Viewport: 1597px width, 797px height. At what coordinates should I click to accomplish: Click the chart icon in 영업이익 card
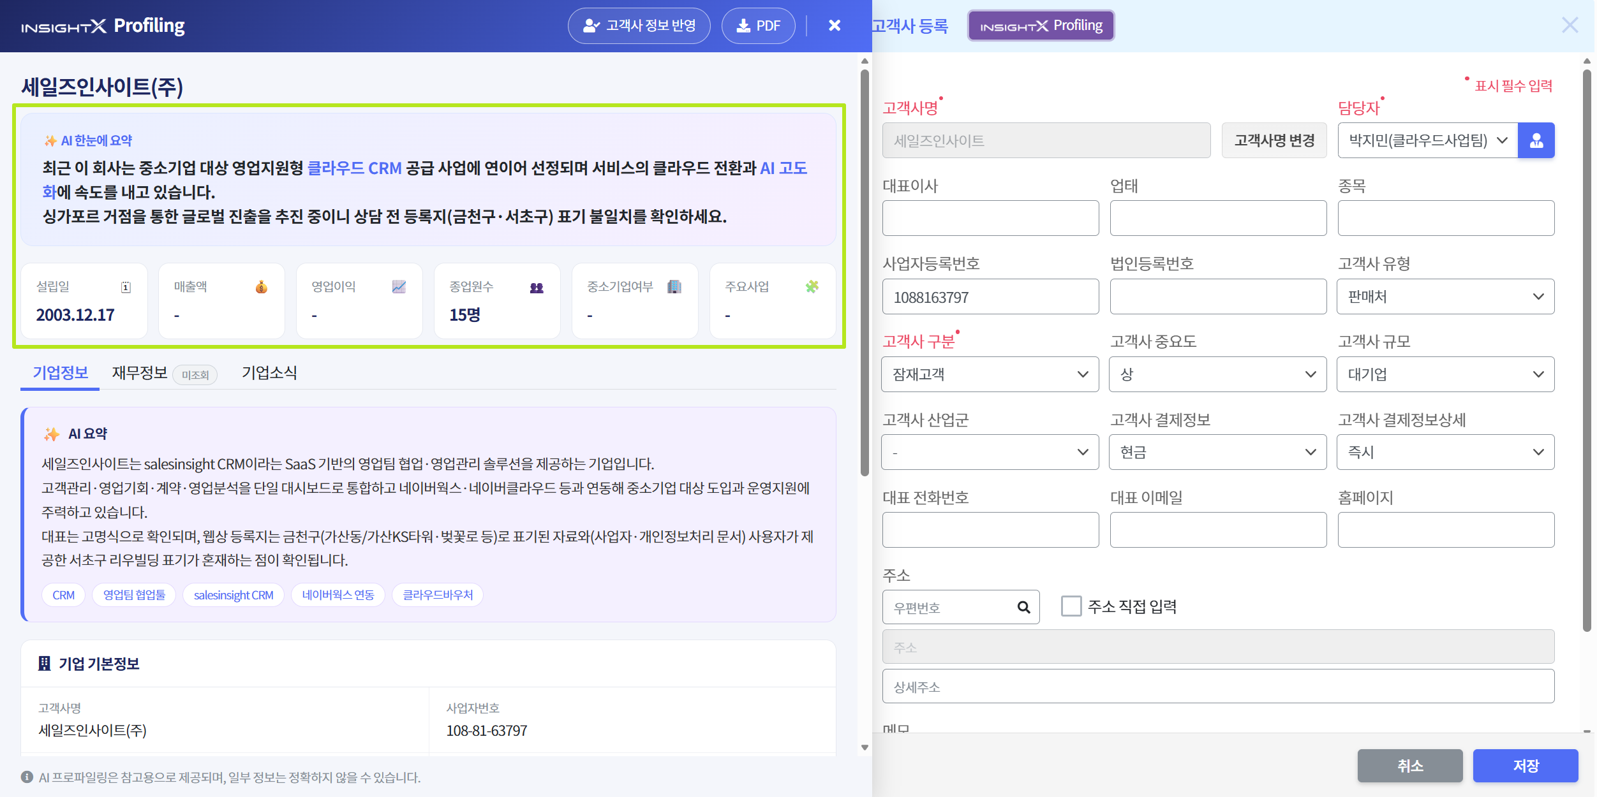tap(399, 287)
